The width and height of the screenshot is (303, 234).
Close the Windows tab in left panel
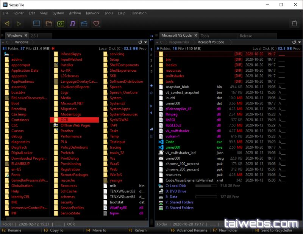tap(26, 35)
